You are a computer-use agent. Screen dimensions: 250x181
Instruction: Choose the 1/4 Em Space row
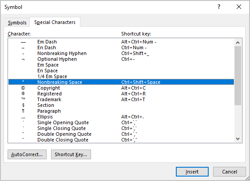(121, 76)
